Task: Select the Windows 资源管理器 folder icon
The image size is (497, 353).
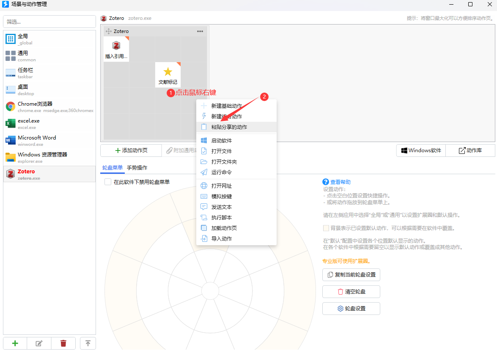Action: (x=11, y=158)
